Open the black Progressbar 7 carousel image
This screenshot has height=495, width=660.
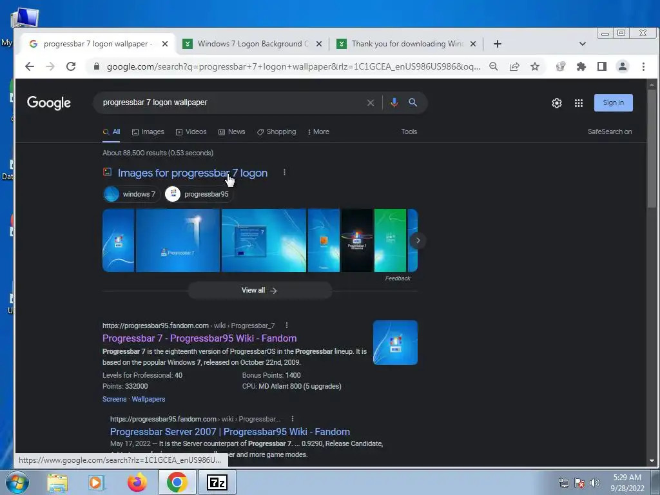pos(357,240)
